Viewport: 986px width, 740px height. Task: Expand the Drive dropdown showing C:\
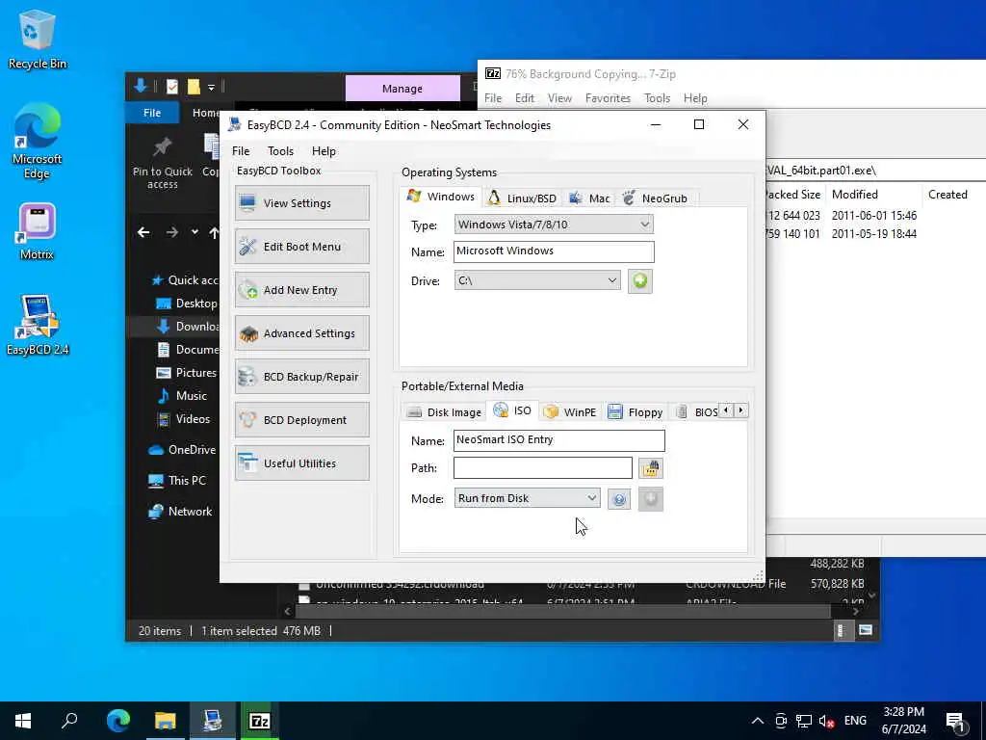tap(537, 280)
